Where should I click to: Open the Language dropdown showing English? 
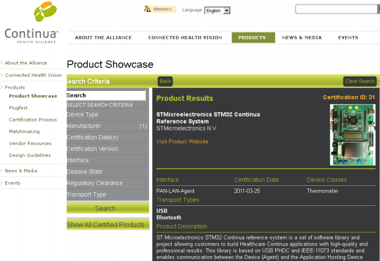click(x=217, y=11)
